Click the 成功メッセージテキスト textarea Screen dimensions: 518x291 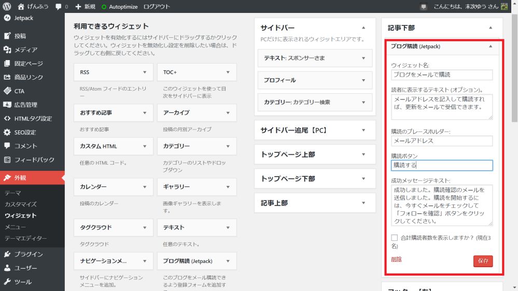point(442,205)
